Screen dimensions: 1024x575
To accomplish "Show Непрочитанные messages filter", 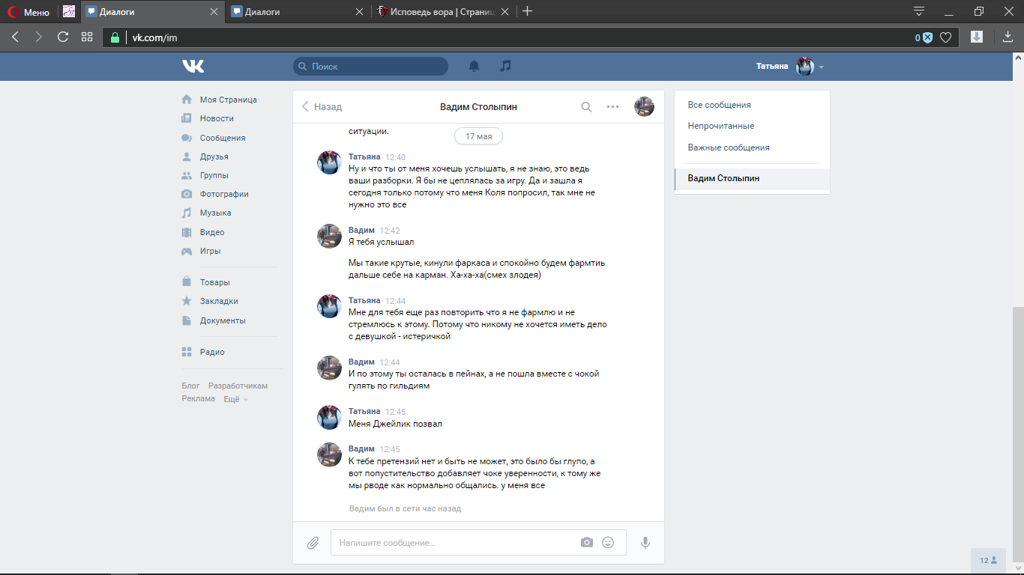I will 721,126.
